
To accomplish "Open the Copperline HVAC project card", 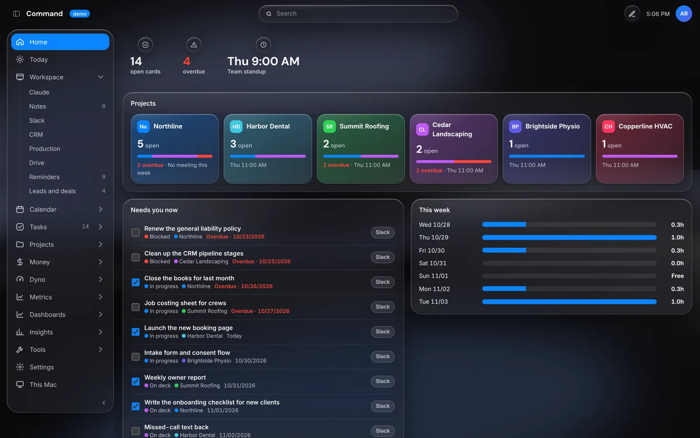I will (x=640, y=149).
